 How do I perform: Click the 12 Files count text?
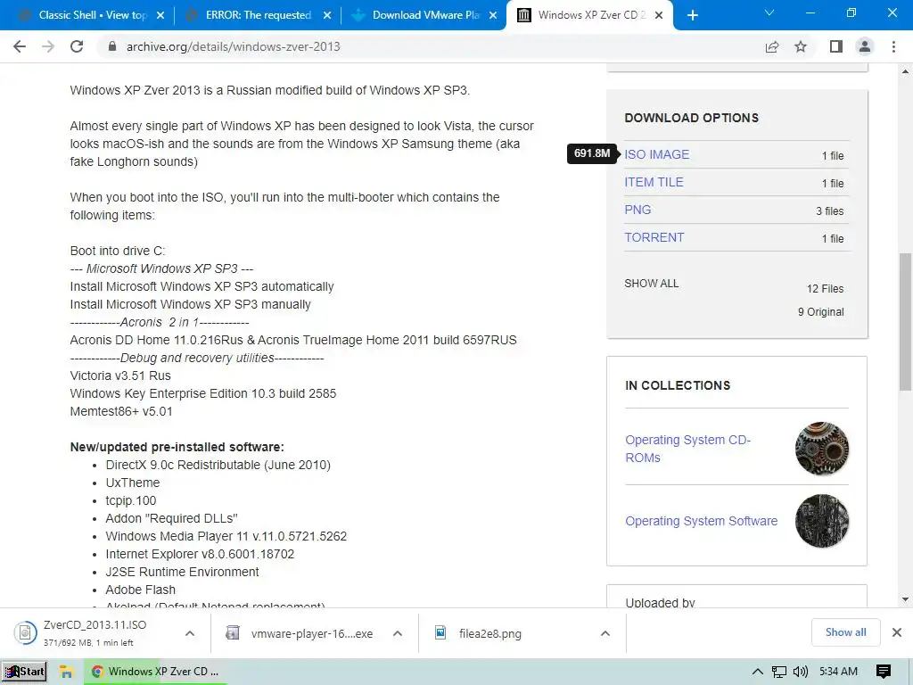tap(825, 289)
